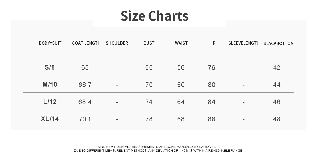Image resolution: width=317 pixels, height=162 pixels.
Task: Select the WAIST column header
Action: 181,43
